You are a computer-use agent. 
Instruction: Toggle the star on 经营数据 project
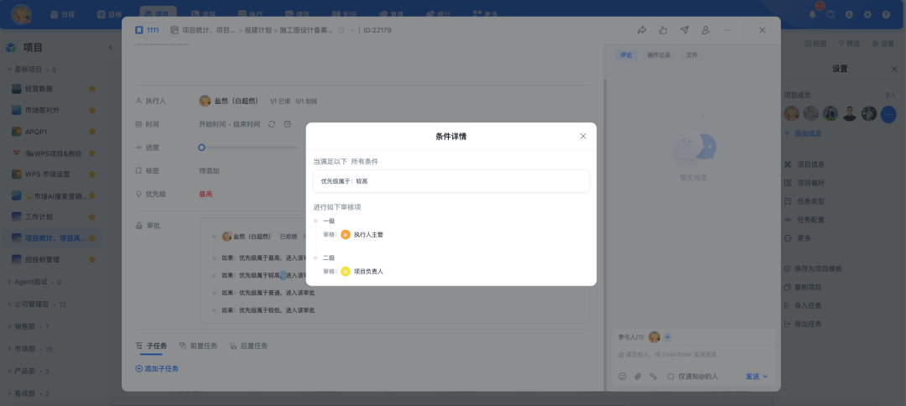pyautogui.click(x=92, y=89)
